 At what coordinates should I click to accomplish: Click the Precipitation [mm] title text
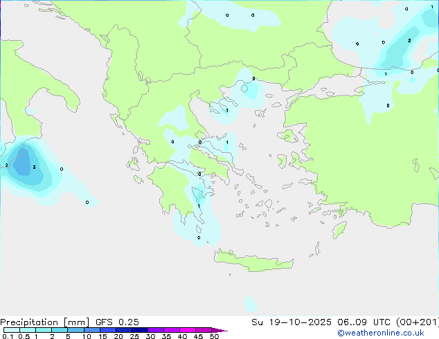[45, 322]
